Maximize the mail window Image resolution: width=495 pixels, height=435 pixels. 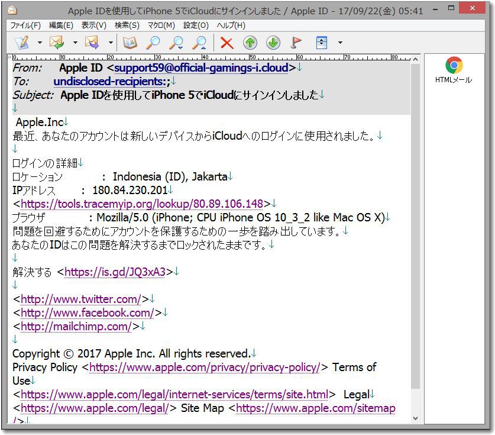(451, 8)
